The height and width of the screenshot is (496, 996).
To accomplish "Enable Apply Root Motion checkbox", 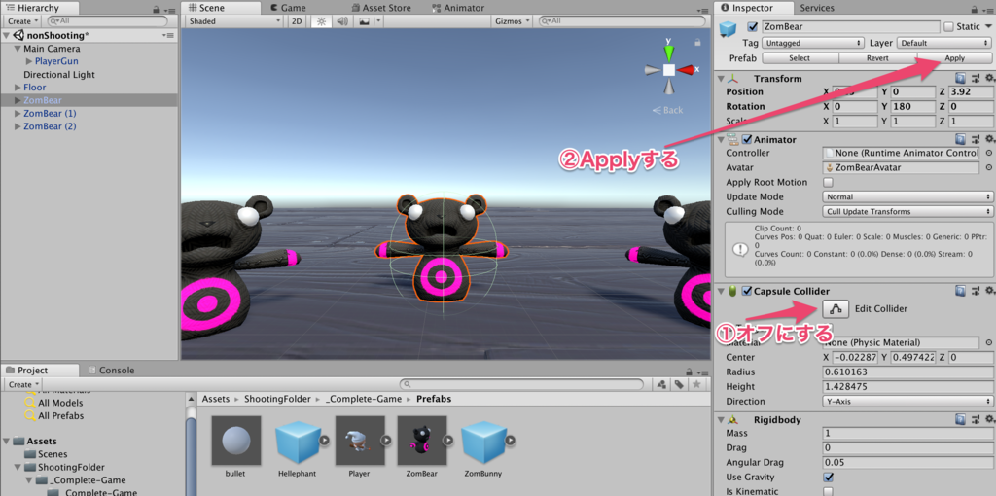I will (828, 182).
